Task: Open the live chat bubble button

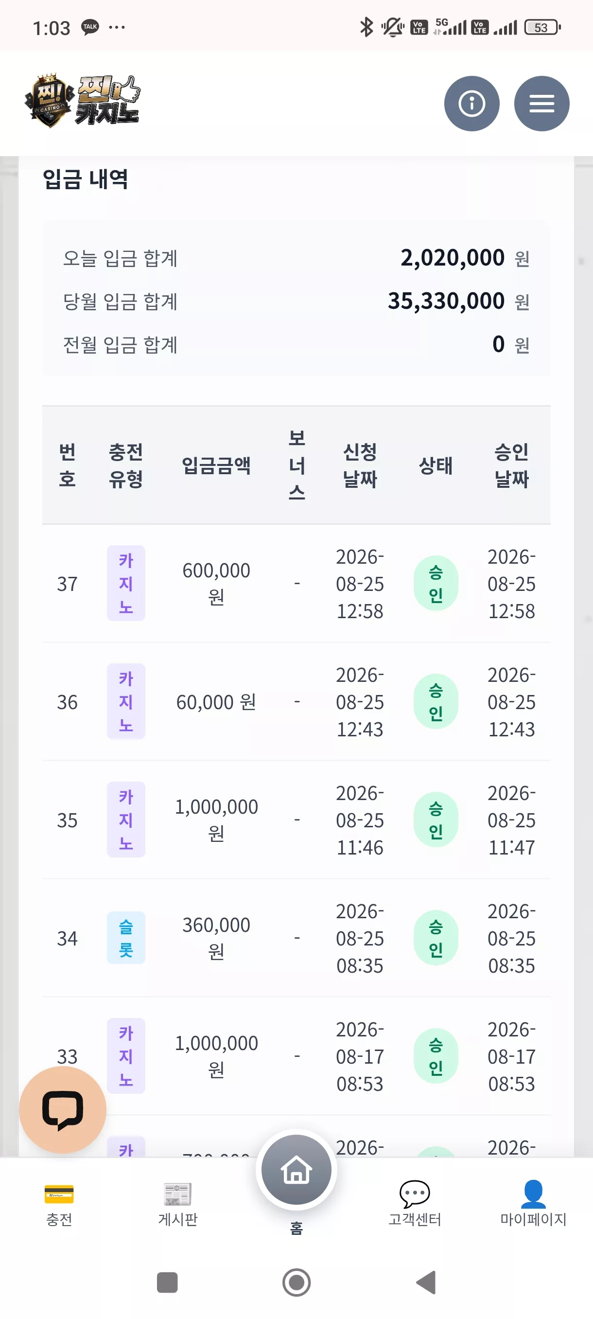Action: pos(62,1109)
